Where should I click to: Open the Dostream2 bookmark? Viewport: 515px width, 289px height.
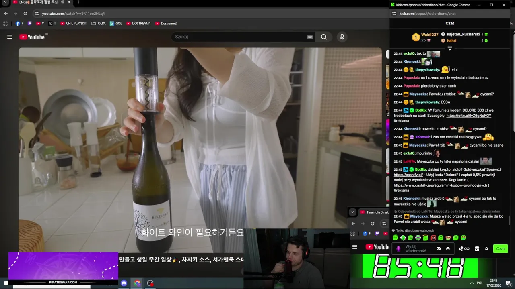(166, 24)
